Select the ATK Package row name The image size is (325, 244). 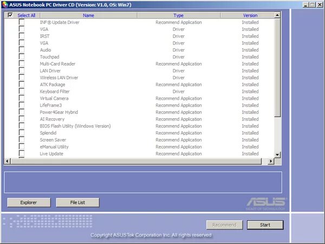(53, 85)
